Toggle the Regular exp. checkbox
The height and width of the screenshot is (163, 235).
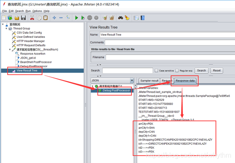[x=177, y=71]
